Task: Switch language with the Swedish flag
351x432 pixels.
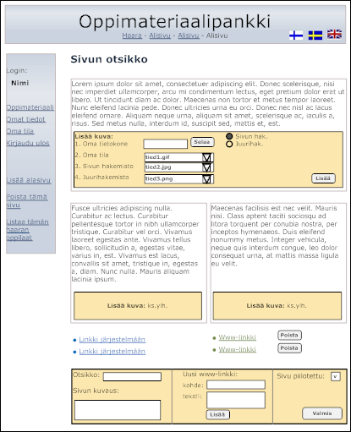Action: 315,36
